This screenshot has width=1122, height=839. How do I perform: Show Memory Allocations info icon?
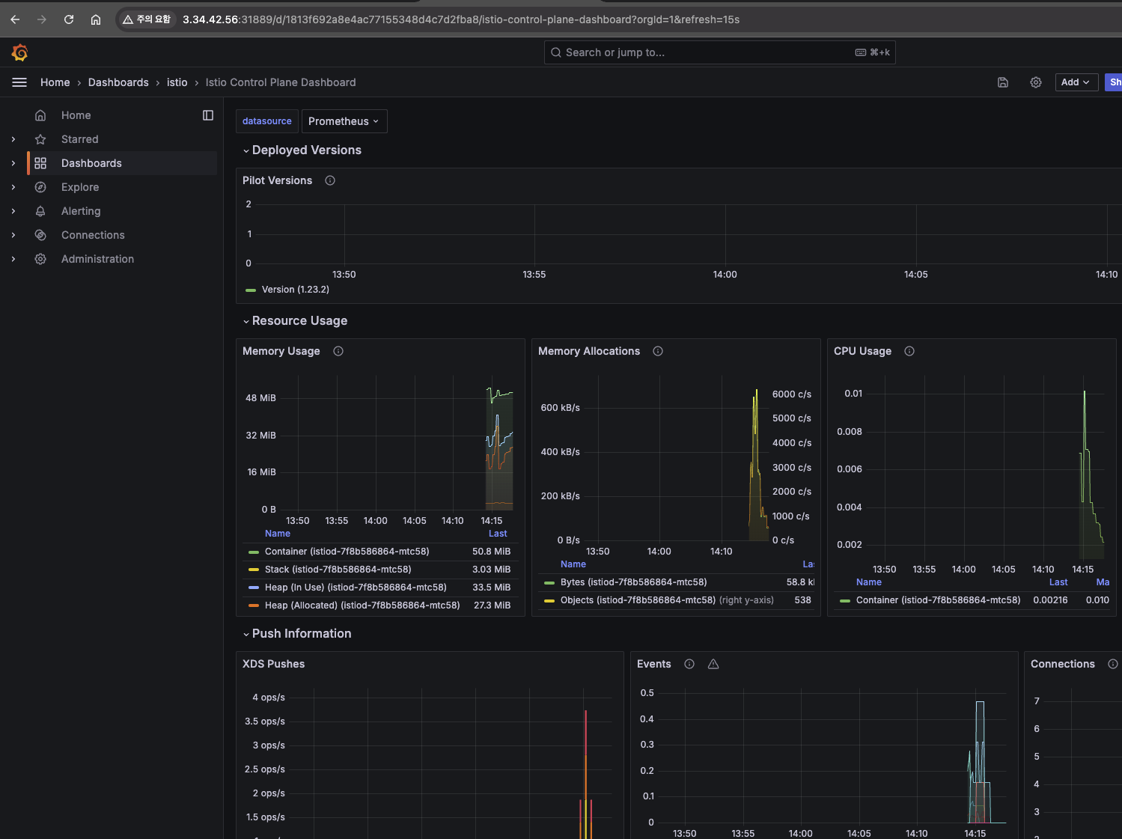pyautogui.click(x=658, y=351)
